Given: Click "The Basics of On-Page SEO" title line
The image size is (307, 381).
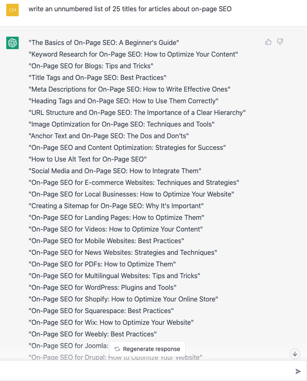Looking at the screenshot, I should 104,42.
